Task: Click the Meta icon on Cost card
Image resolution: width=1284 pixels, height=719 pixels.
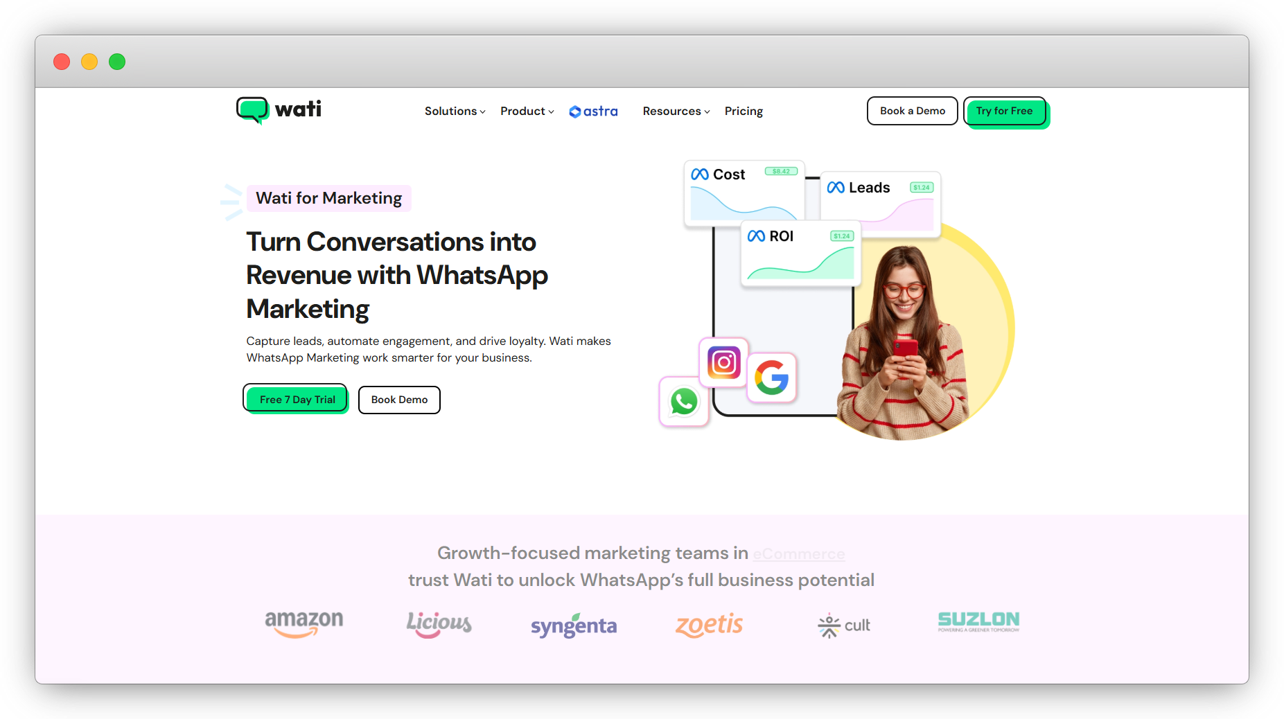Action: click(x=700, y=175)
